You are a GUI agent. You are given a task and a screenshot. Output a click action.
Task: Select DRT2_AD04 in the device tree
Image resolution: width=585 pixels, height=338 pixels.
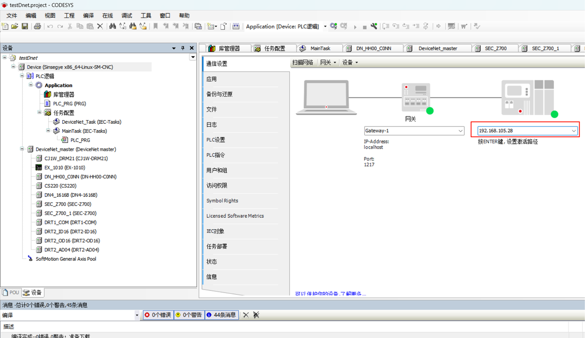(x=71, y=250)
